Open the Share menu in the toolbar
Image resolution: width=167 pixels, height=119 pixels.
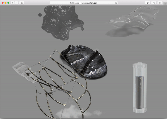(154, 3)
